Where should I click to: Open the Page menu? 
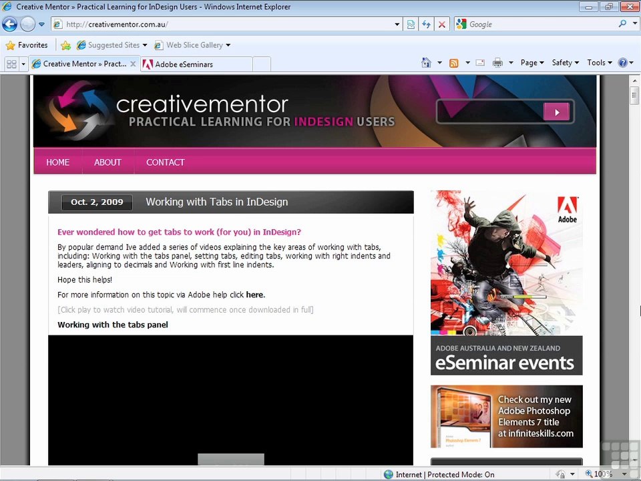(532, 63)
